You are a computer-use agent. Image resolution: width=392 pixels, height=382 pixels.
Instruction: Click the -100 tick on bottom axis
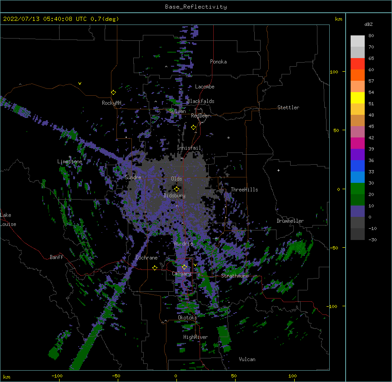tap(57, 376)
